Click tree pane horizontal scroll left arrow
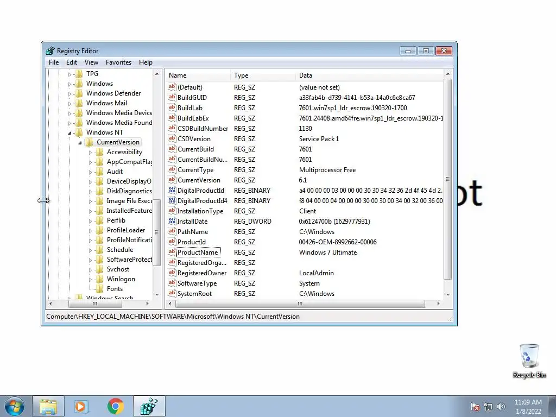 [x=50, y=304]
